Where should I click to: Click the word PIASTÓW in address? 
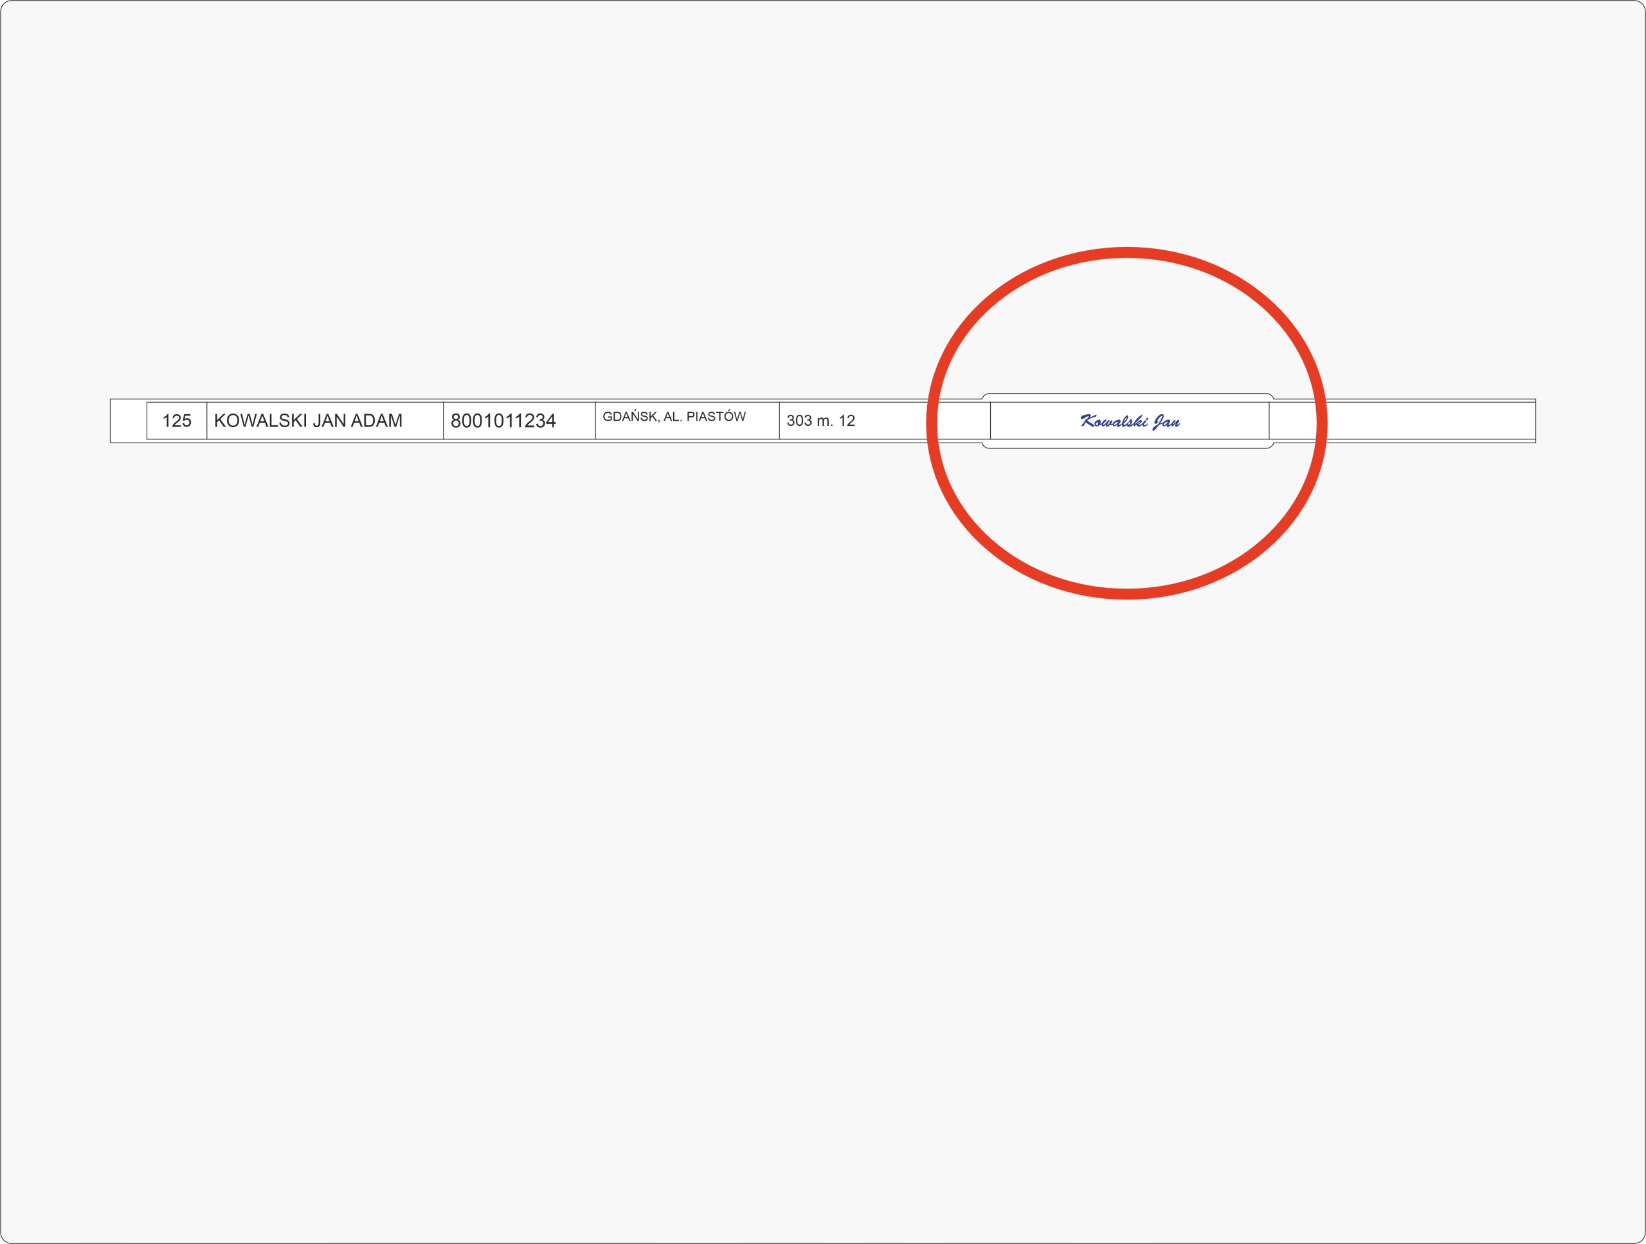click(x=716, y=416)
